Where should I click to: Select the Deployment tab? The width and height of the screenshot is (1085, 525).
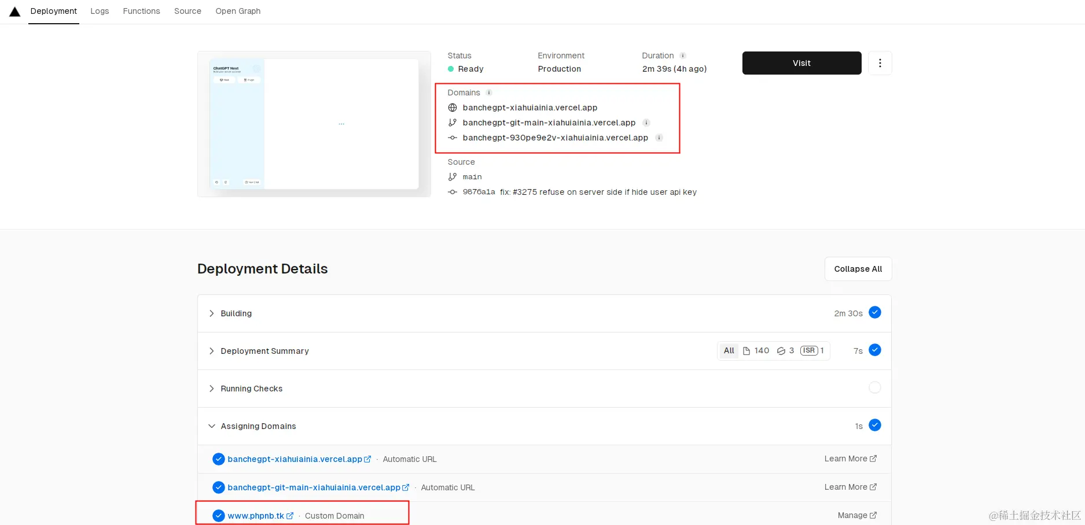[54, 11]
